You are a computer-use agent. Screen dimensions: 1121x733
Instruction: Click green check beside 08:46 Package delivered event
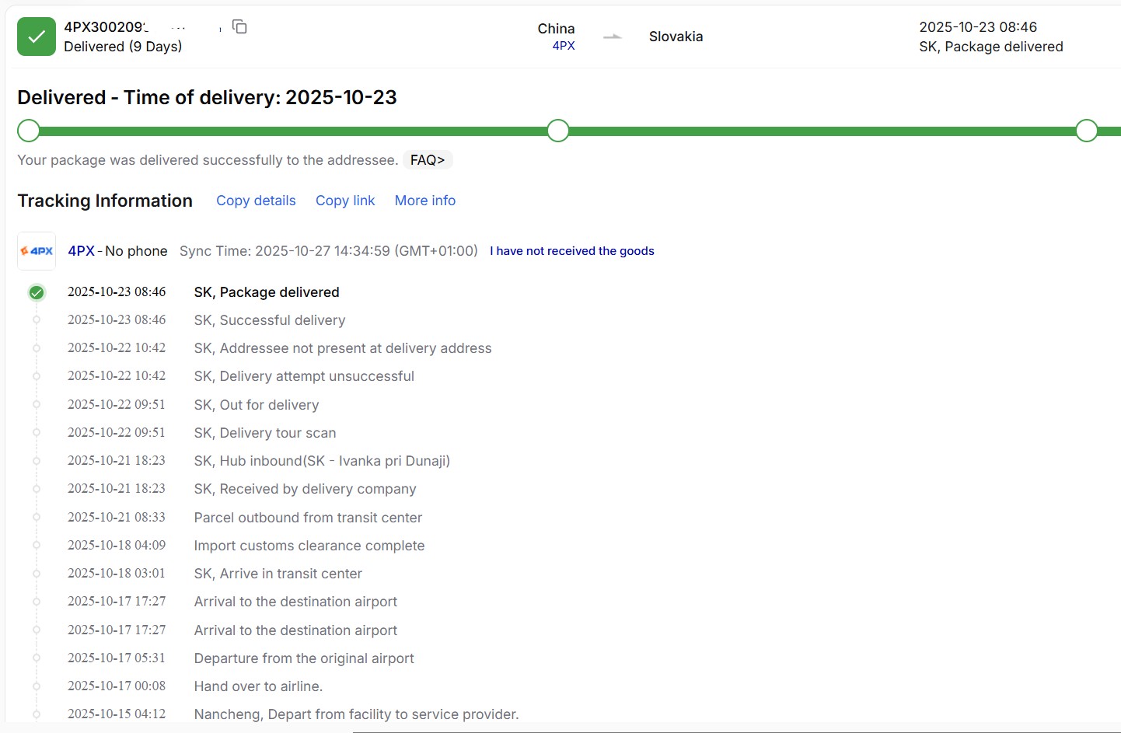pyautogui.click(x=37, y=293)
